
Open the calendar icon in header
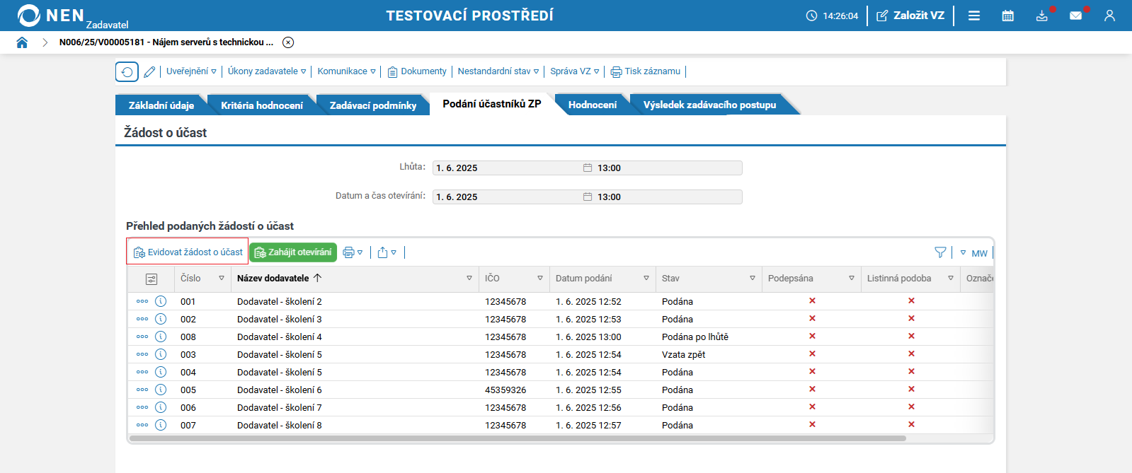coord(1007,16)
